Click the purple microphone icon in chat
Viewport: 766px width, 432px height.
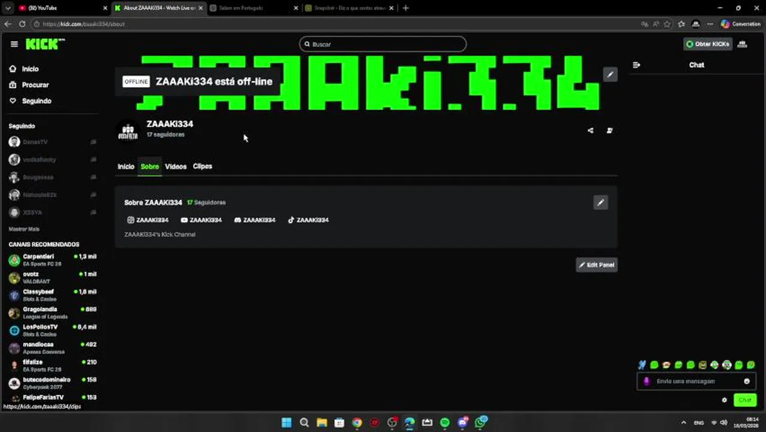coord(646,381)
